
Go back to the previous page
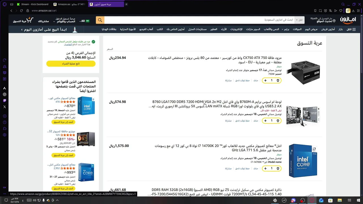11,10
